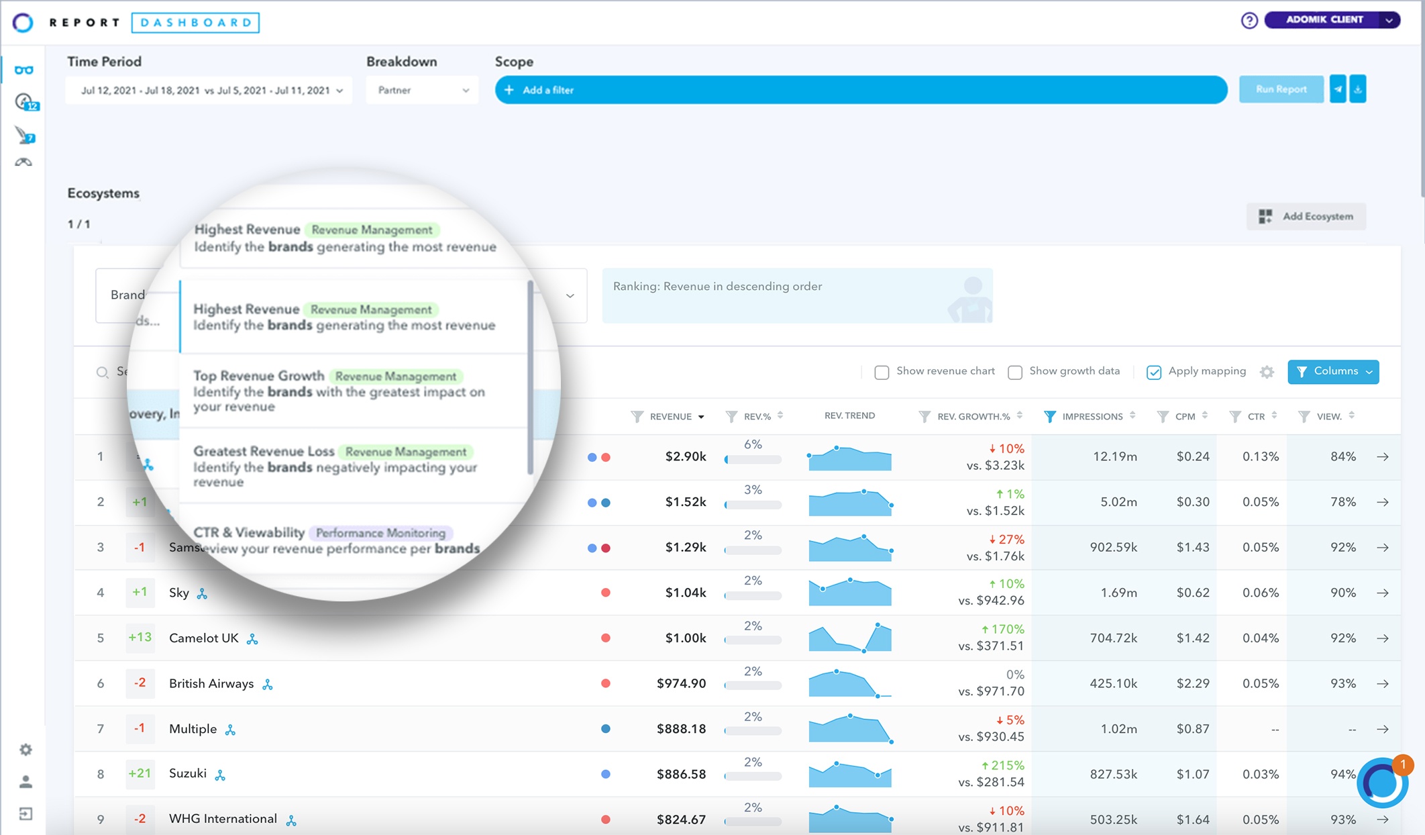Toggle sort on Rev.% column
Viewport: 1425px width, 835px height.
click(780, 416)
